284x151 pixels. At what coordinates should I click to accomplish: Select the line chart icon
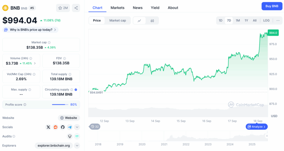coord(140,21)
